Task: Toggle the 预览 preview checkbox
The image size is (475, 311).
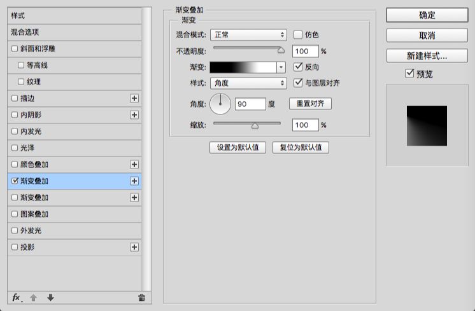Action: click(409, 74)
